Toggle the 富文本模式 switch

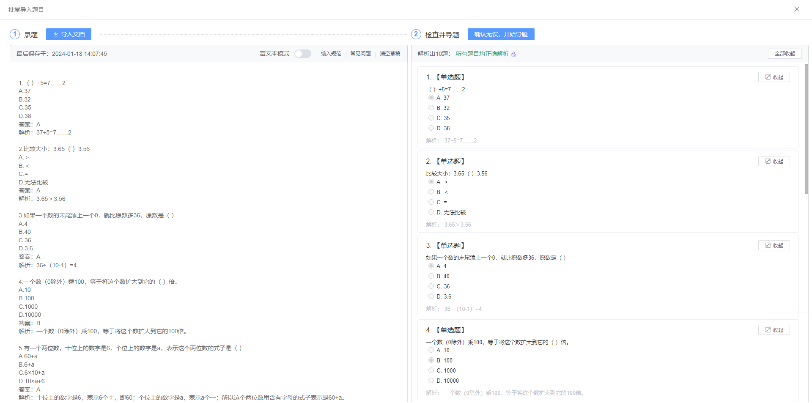302,54
